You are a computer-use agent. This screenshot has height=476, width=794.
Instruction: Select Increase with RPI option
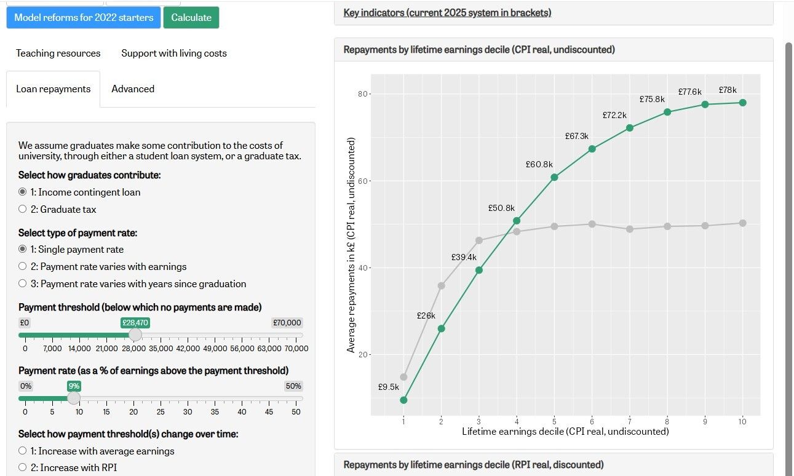(x=23, y=467)
